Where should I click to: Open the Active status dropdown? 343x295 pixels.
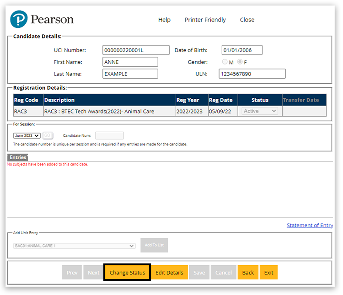[x=259, y=111]
